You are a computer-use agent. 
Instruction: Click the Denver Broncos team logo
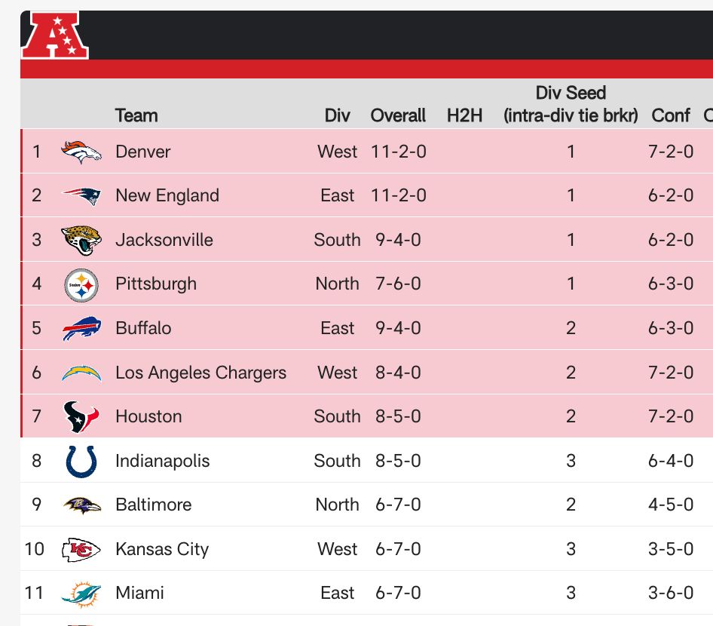coord(81,152)
